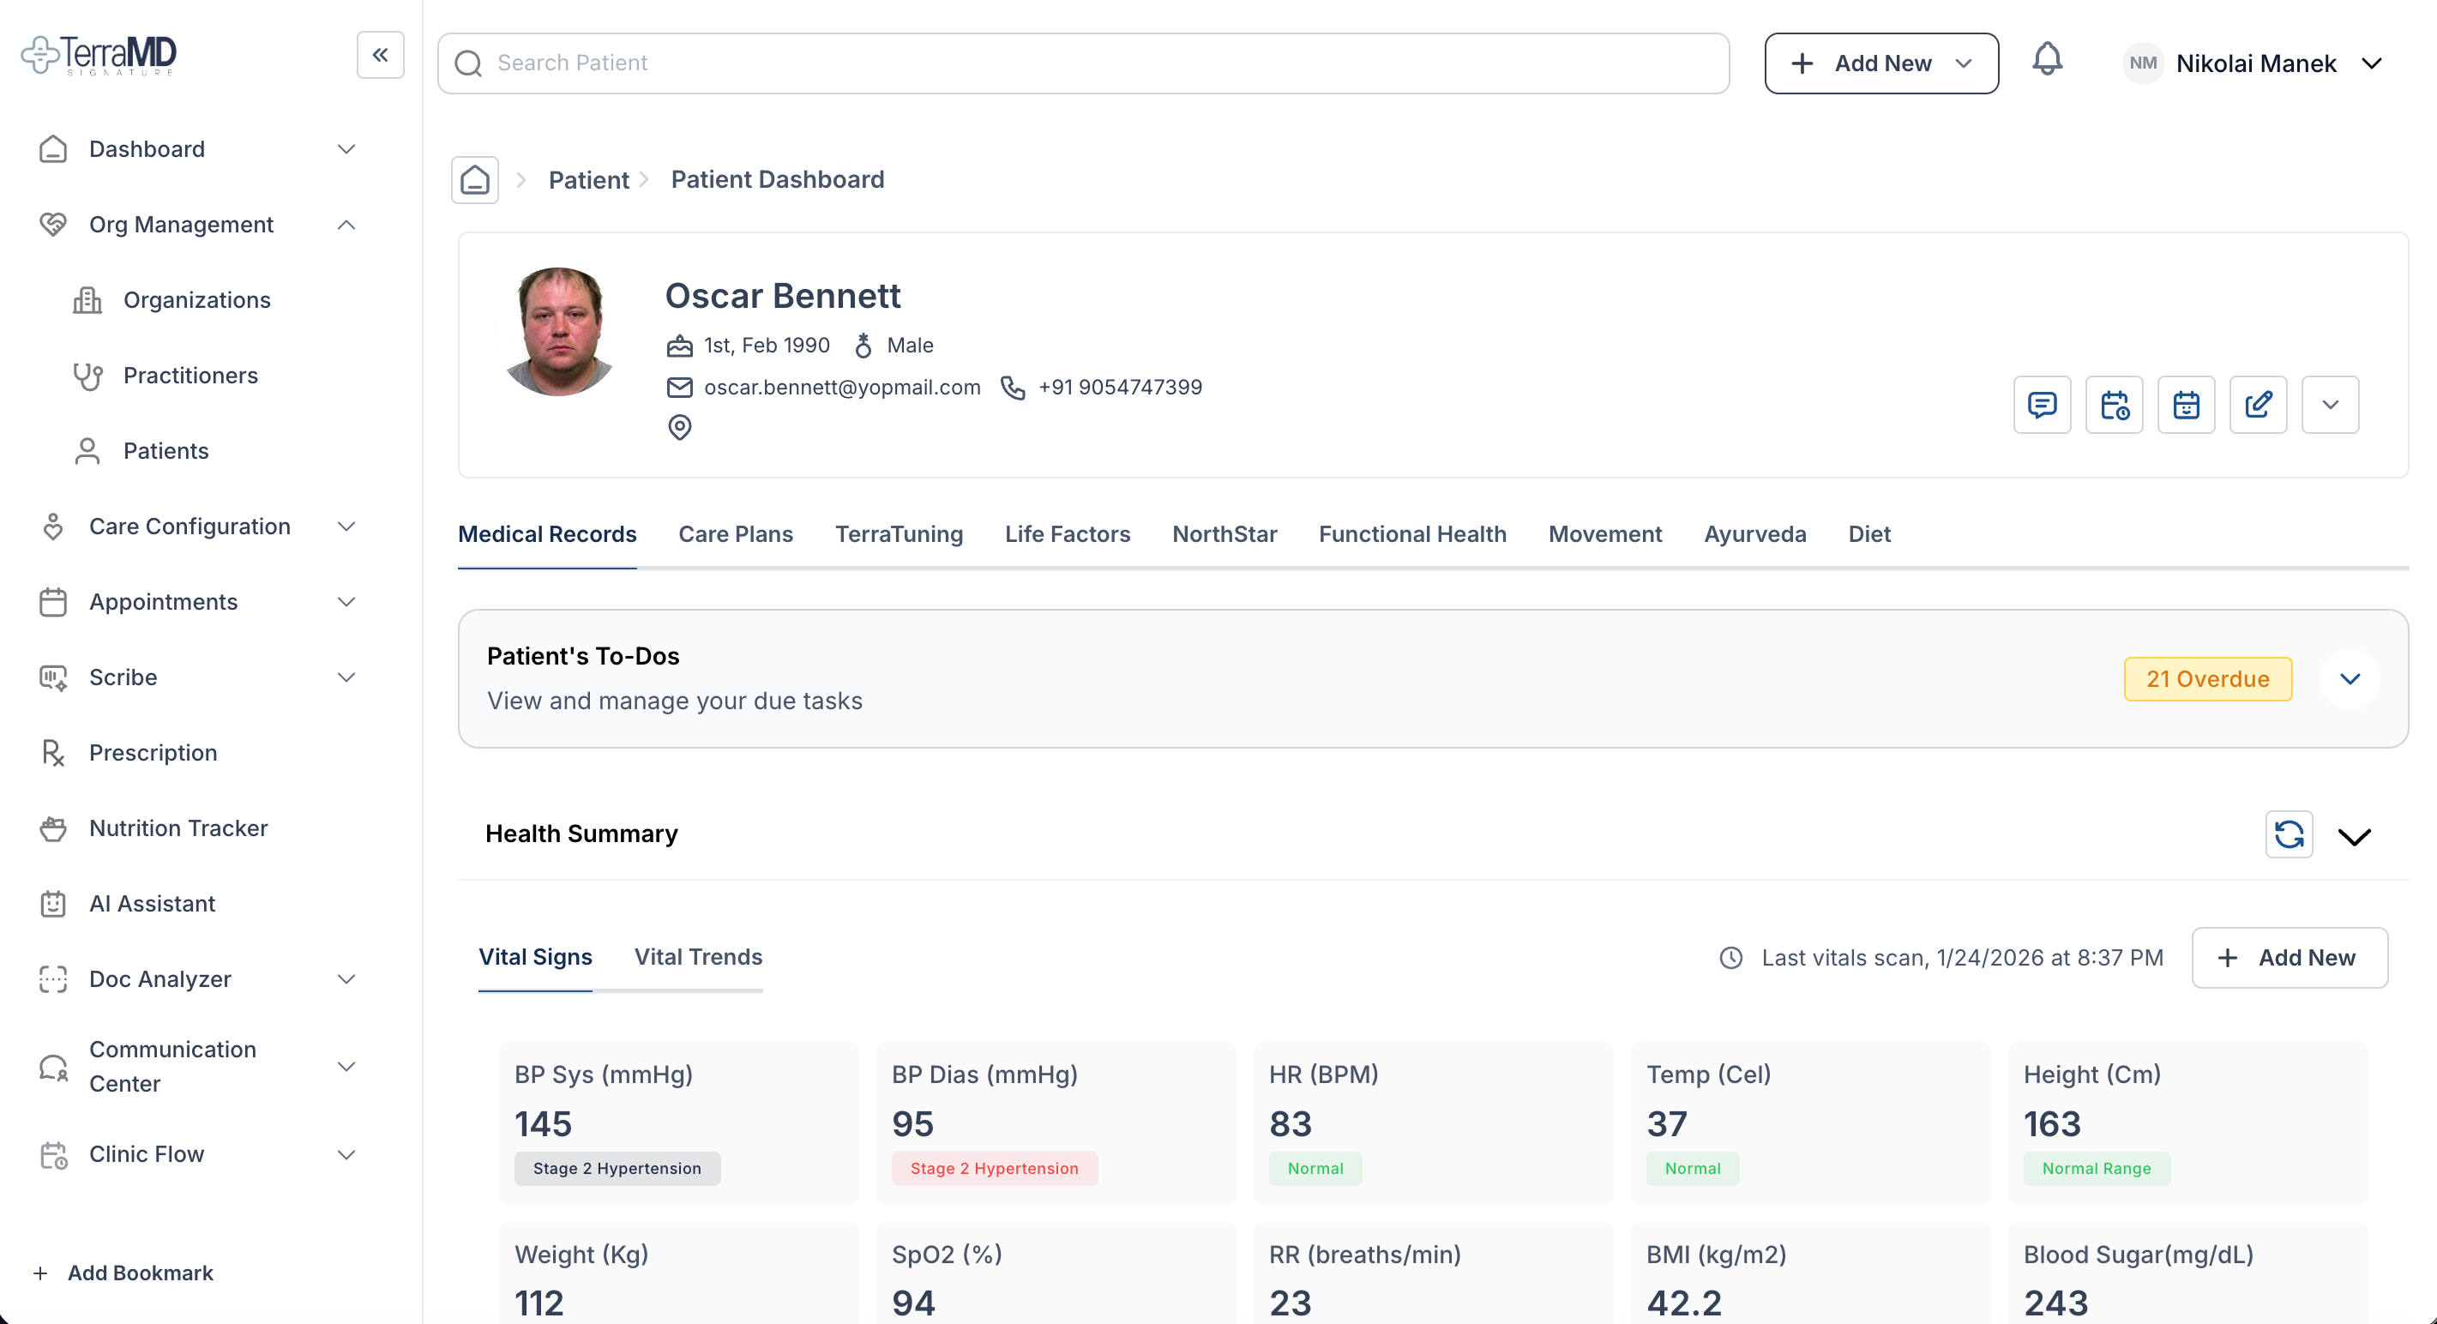Open the Nikolai Manek user menu
Screen dimensions: 2437x1324
coord(2256,63)
